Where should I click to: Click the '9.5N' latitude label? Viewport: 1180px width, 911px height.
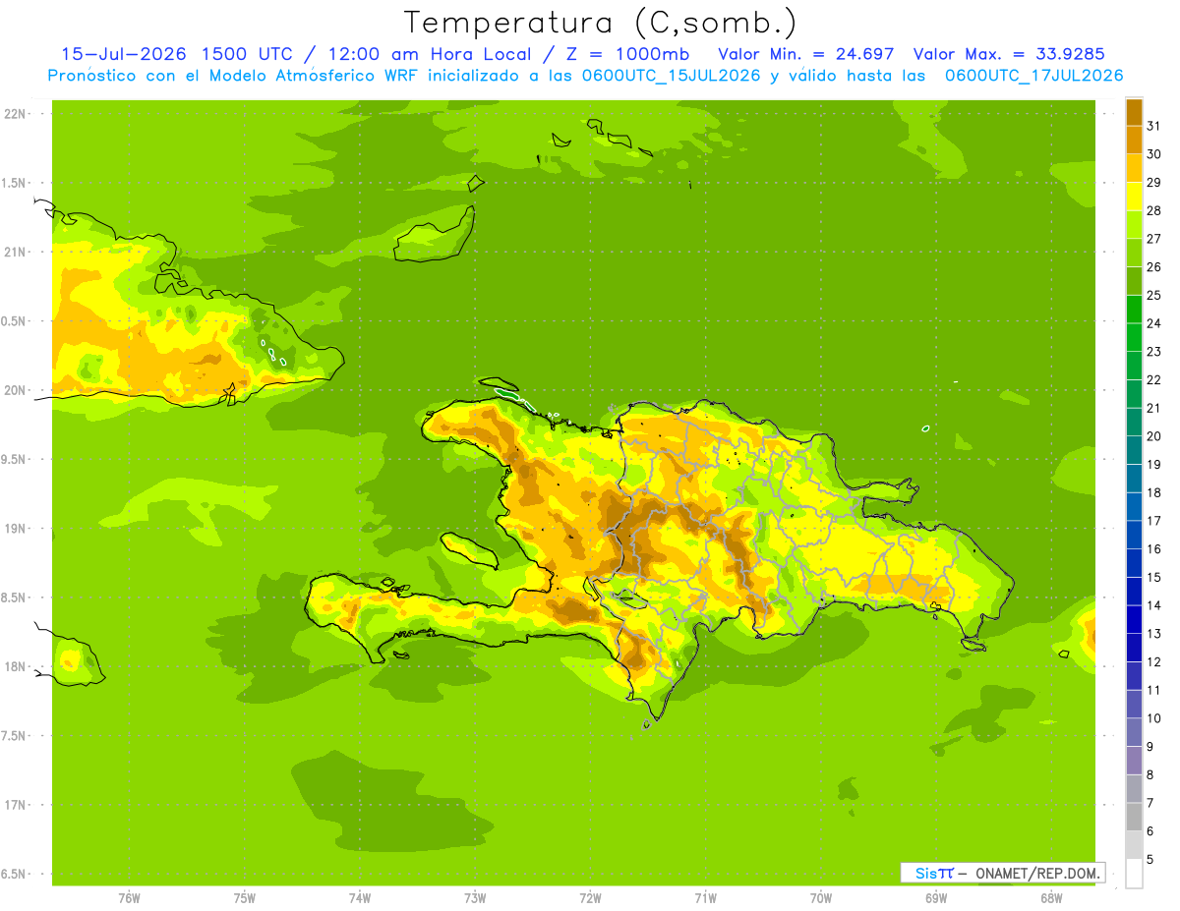pyautogui.click(x=16, y=459)
